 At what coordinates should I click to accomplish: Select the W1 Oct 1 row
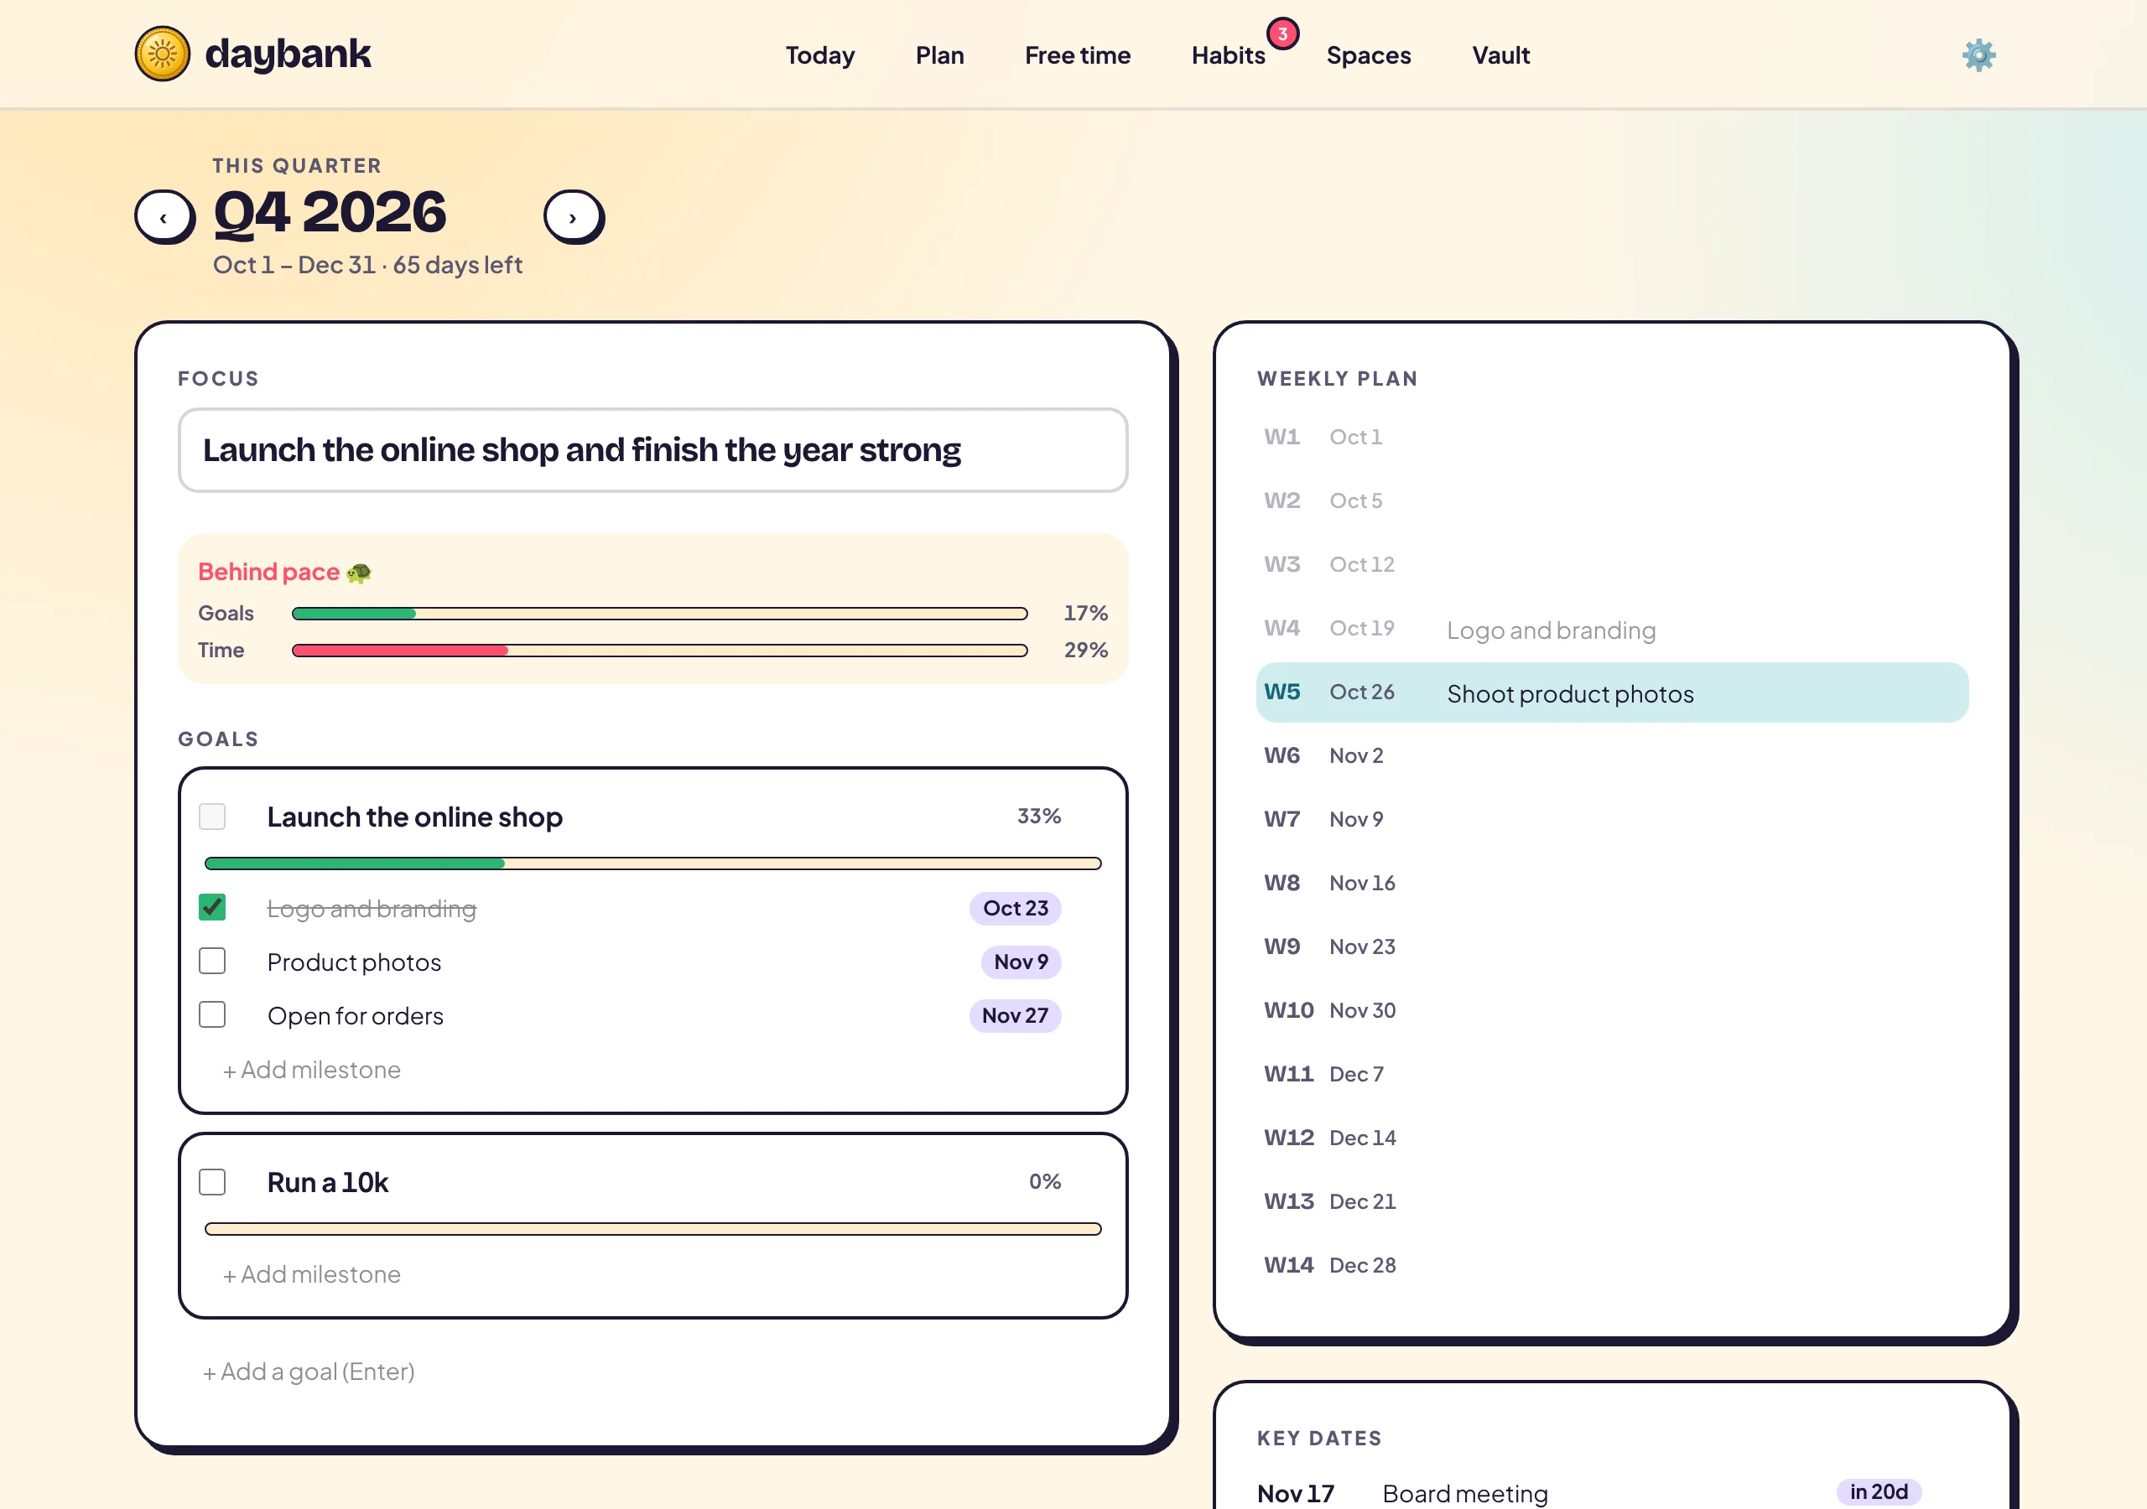[x=1612, y=437]
